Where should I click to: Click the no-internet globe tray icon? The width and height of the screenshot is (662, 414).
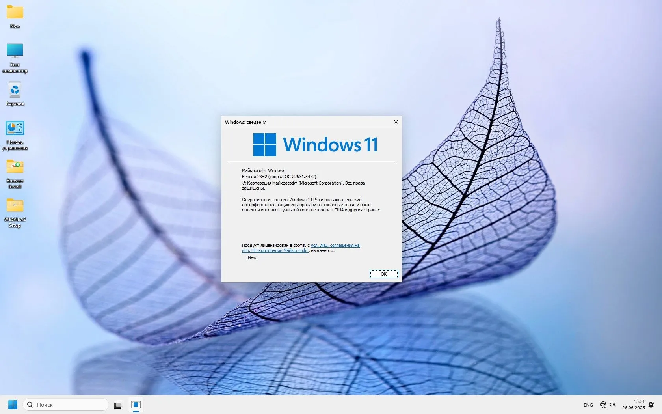[x=603, y=405]
